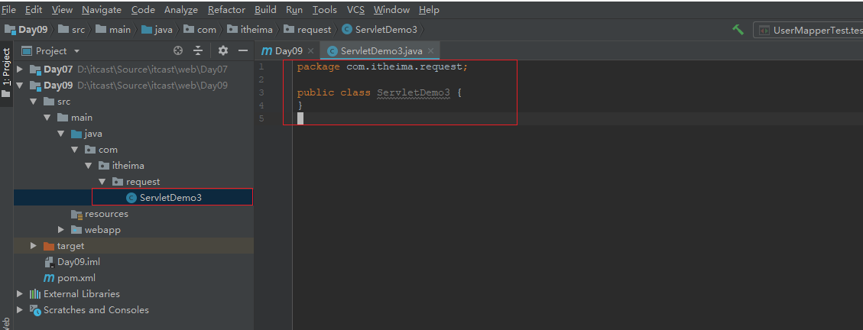Click the Maven pom.xml file icon
This screenshot has width=863, height=330.
49,278
